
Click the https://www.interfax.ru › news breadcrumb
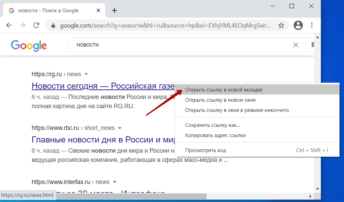(70, 182)
